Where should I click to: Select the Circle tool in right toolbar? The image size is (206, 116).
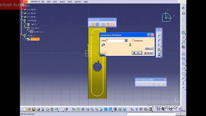coord(183,64)
